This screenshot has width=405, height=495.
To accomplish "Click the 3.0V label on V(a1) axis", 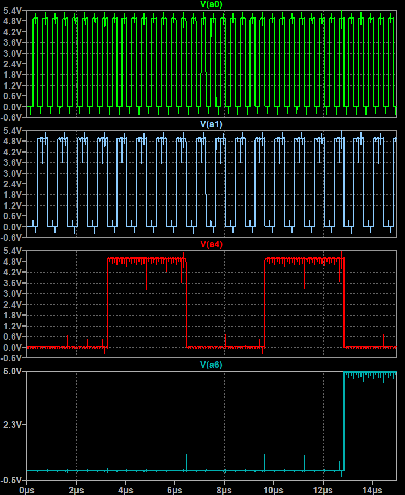I will click(x=13, y=173).
